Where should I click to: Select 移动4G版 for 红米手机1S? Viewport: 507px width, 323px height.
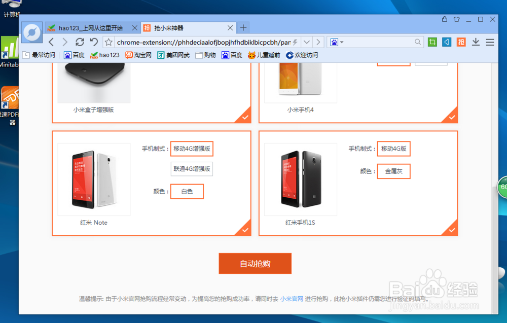coord(393,149)
